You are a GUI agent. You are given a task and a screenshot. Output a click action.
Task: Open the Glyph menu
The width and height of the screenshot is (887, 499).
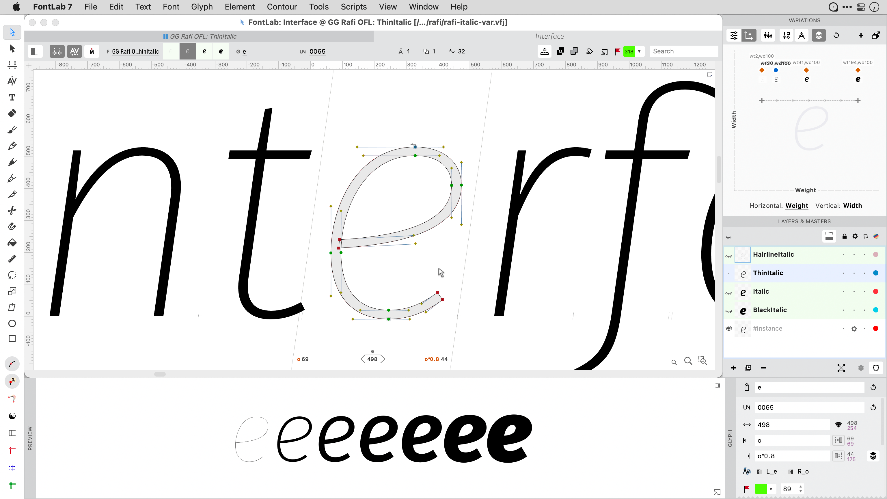[202, 7]
